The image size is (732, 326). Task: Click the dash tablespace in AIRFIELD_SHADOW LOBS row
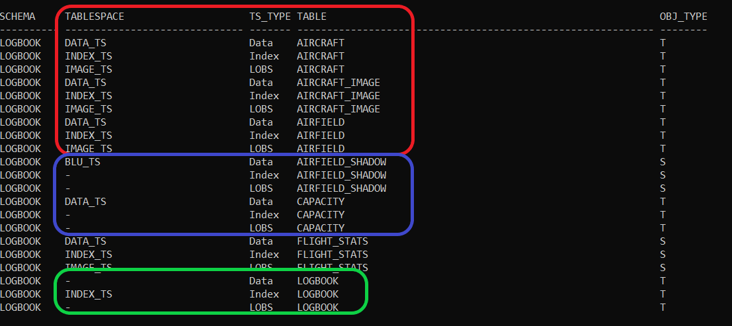(67, 188)
